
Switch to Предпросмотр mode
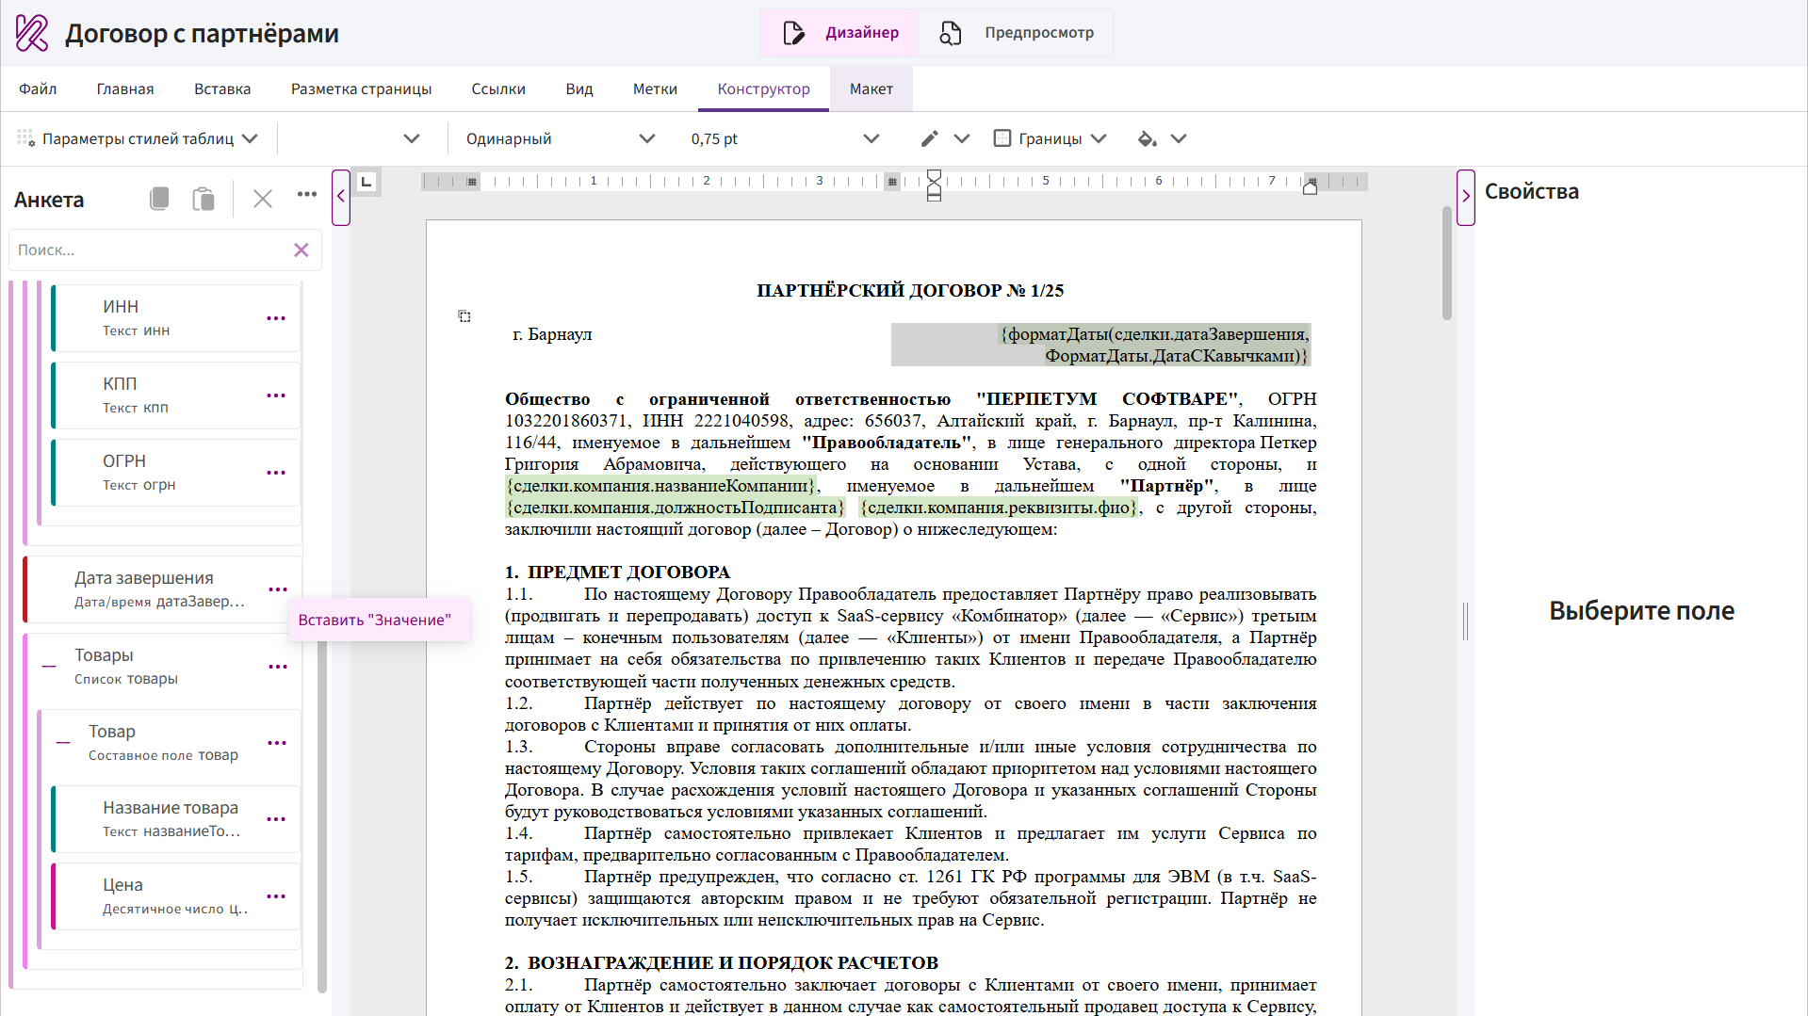(1017, 33)
